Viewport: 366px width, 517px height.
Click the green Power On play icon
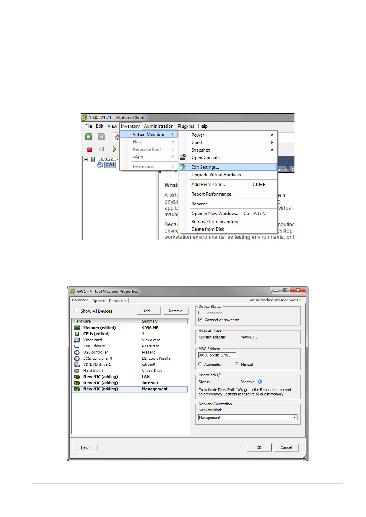pyautogui.click(x=114, y=149)
